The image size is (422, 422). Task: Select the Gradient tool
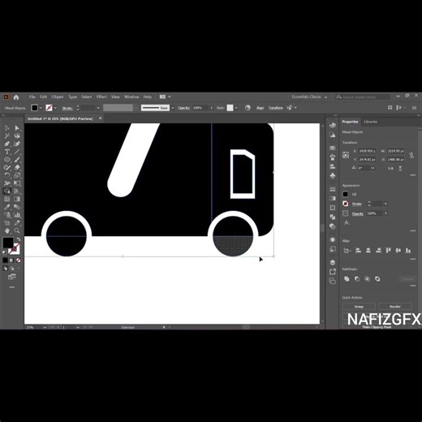[17, 199]
